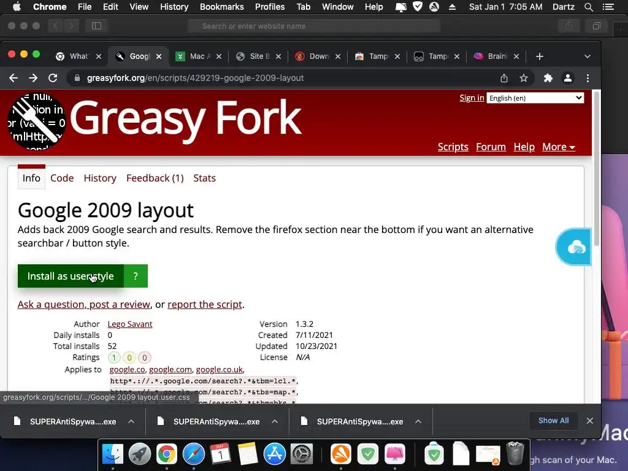The height and width of the screenshot is (471, 628).
Task: Open the History menu in the menu bar
Action: (x=174, y=7)
